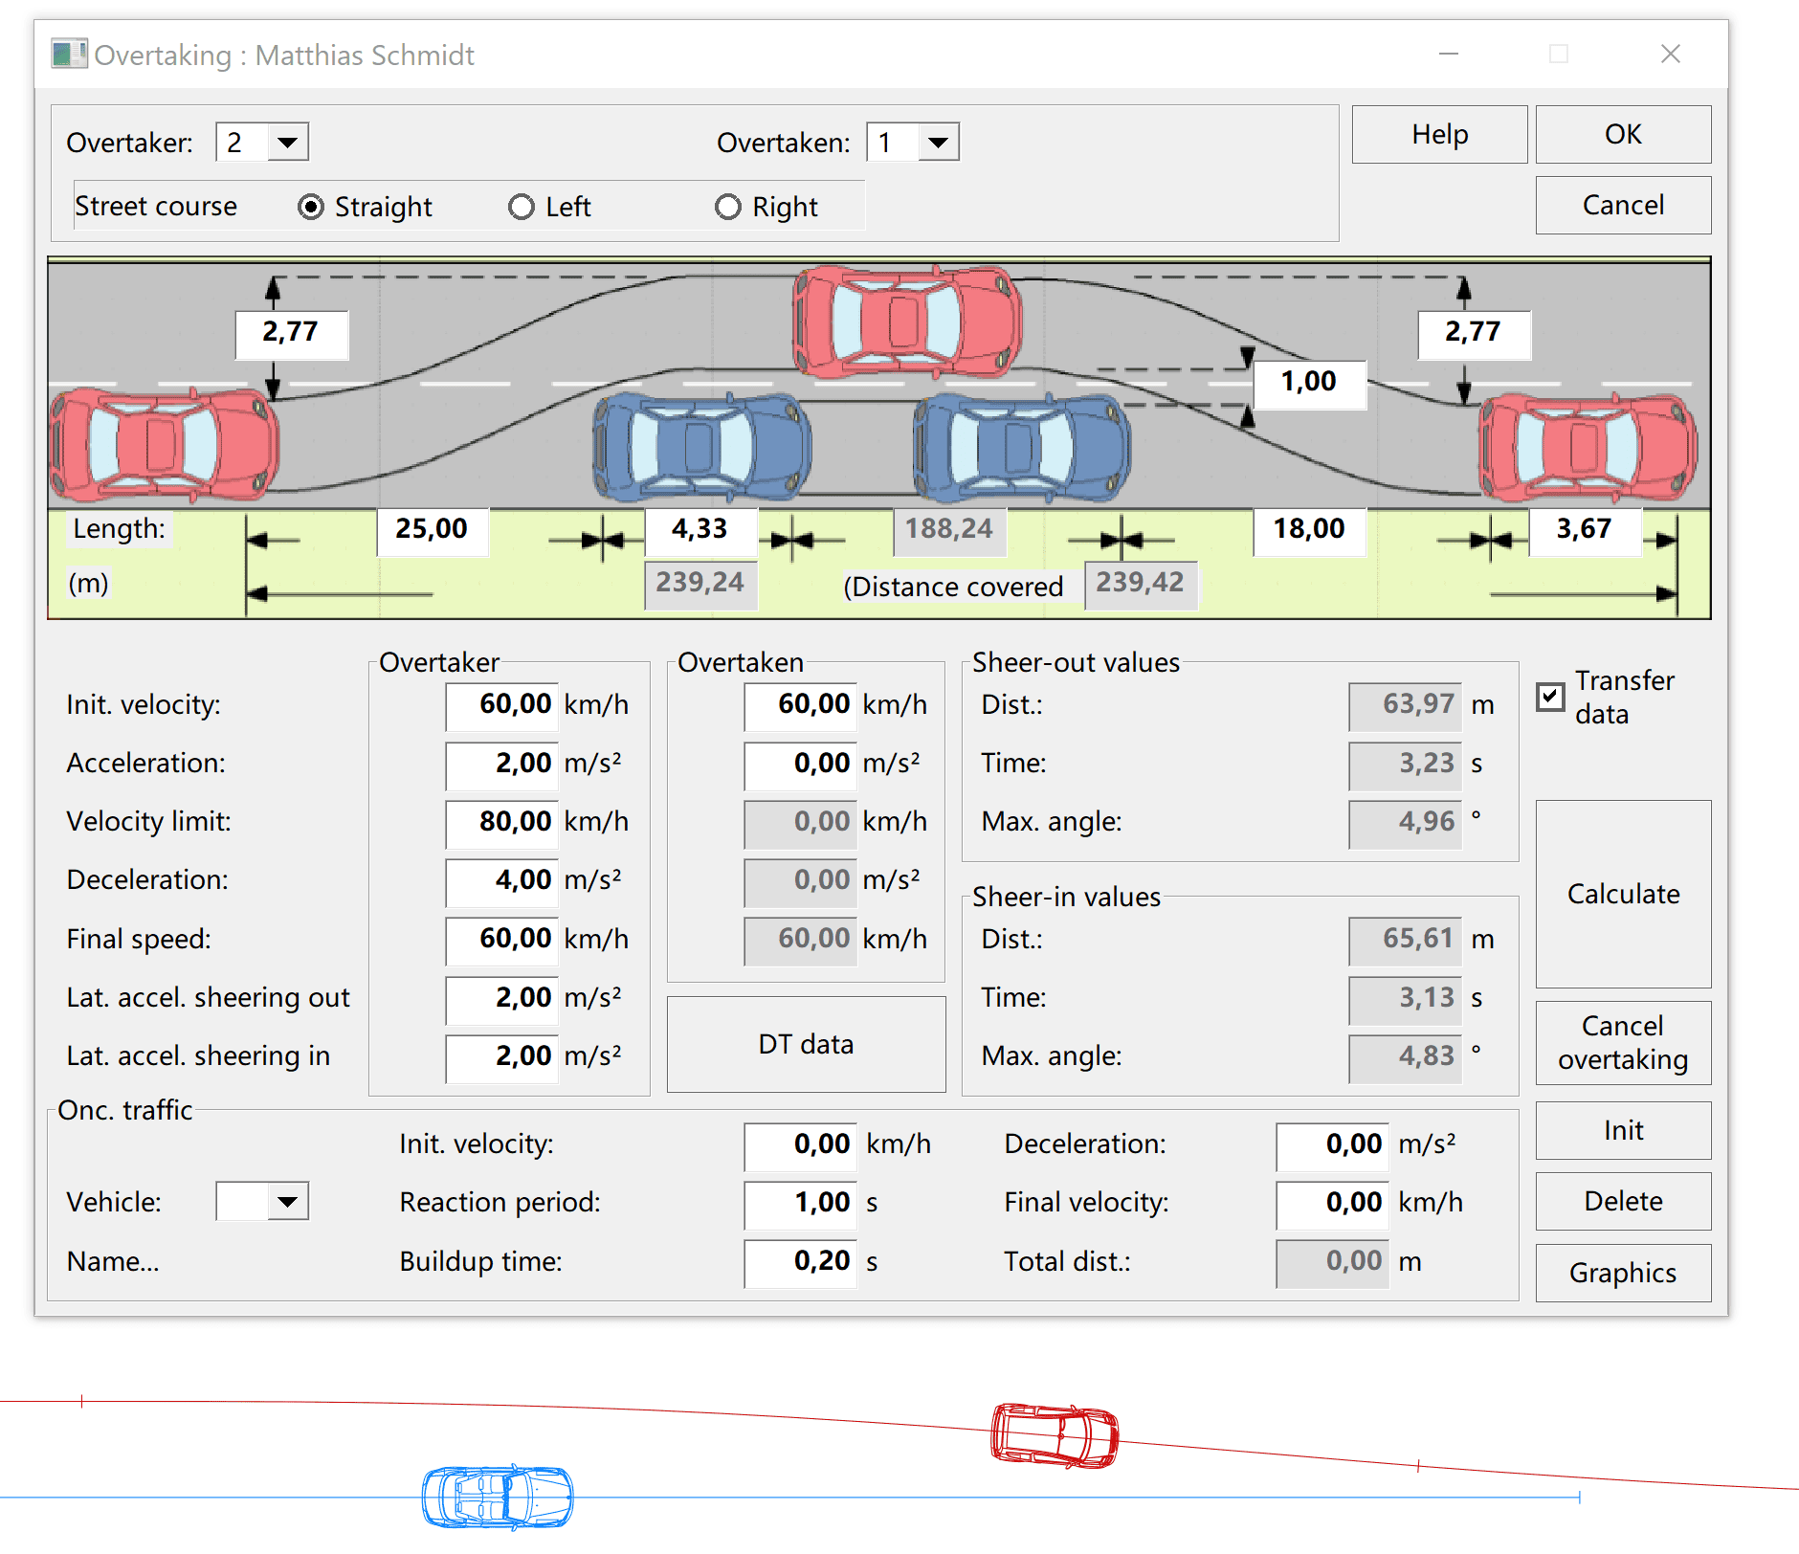1799x1554 pixels.
Task: Click the red car at diagram end
Action: click(x=1588, y=447)
